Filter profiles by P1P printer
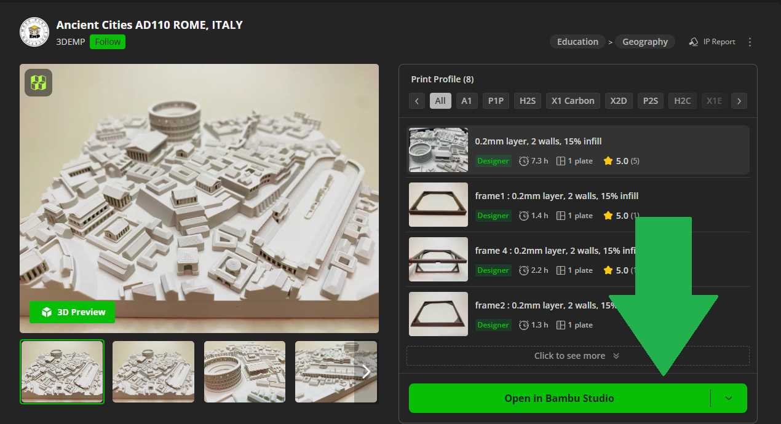The height and width of the screenshot is (424, 781). [496, 101]
